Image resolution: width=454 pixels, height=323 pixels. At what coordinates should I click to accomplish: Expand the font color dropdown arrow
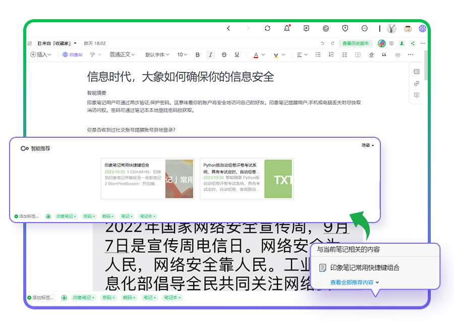point(263,55)
